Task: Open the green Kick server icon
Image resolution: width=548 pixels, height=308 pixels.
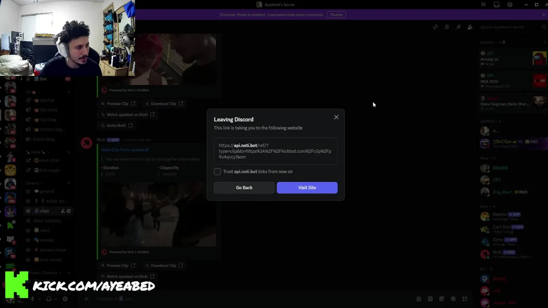Action: (10, 225)
